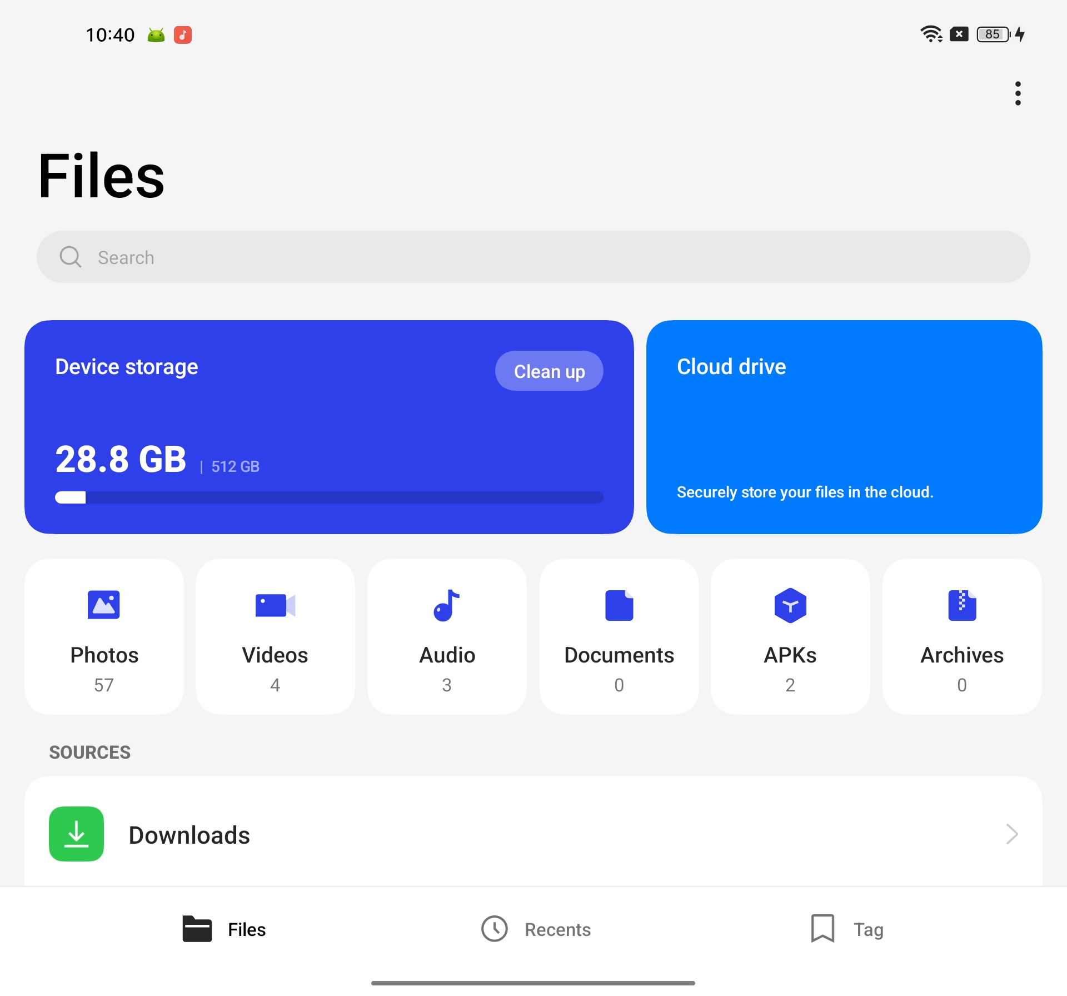Switch to the Tag tab
The height and width of the screenshot is (996, 1067).
[846, 929]
